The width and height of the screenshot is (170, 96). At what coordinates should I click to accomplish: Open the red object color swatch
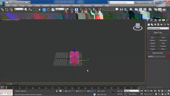pos(167,56)
